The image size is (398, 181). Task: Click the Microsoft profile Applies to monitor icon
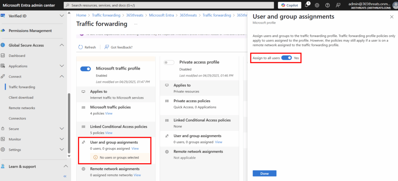click(x=83, y=91)
